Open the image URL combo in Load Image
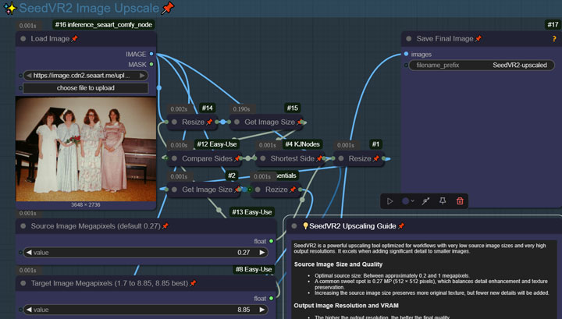Viewport: 562px width, 319px height. (x=85, y=76)
